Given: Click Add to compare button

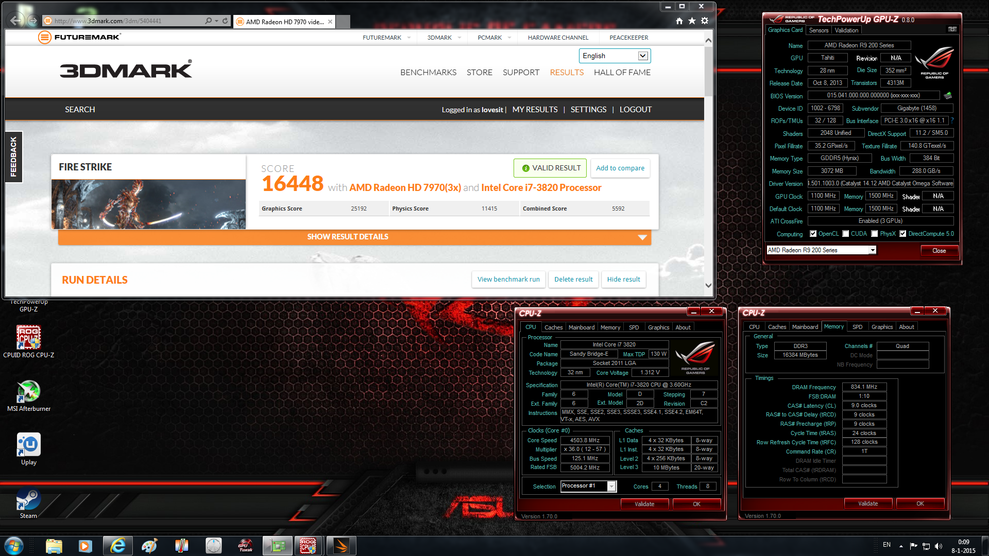Looking at the screenshot, I should 620,168.
